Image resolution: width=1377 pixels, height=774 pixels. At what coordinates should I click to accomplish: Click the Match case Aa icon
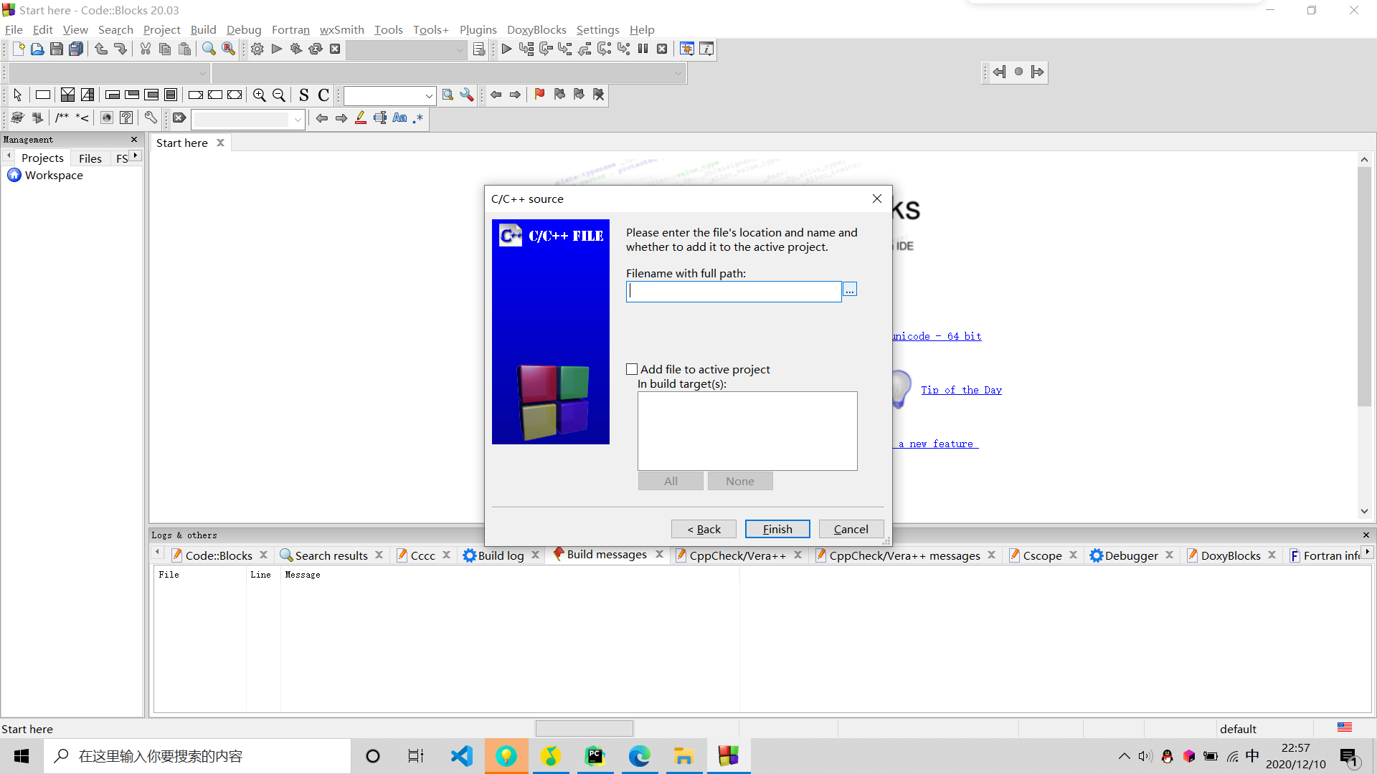[x=399, y=118]
